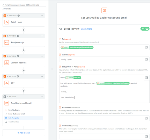Viewport: 150px width, 140px height.
Task: Click the Step 1 NU000018 pill in body
Action: [x=113, y=83]
